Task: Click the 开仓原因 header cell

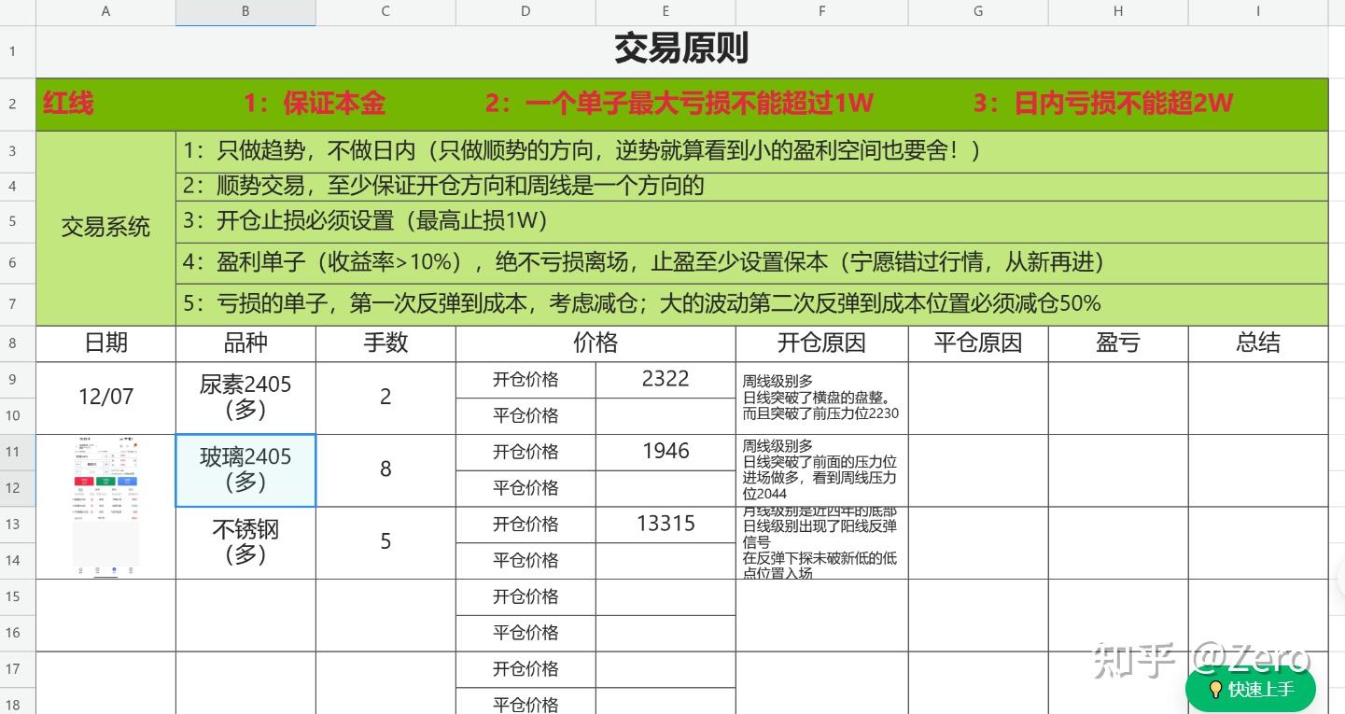Action: [821, 343]
